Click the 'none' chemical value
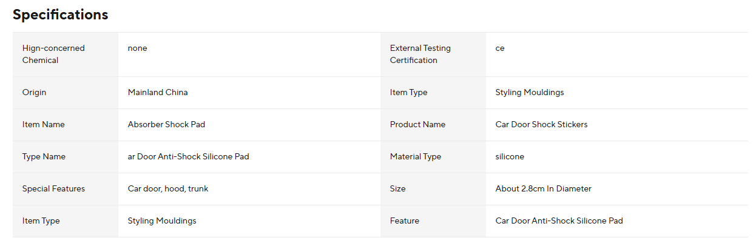Screen dimensions: 756x249 click(137, 48)
